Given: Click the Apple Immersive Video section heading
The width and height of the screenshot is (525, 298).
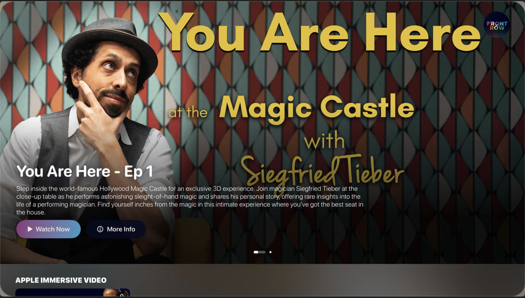Looking at the screenshot, I should click(61, 280).
